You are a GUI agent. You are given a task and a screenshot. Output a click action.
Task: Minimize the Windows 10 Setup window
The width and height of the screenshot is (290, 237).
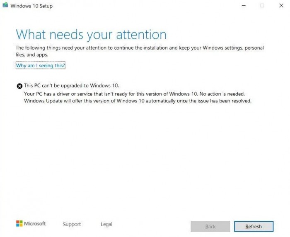[243, 6]
